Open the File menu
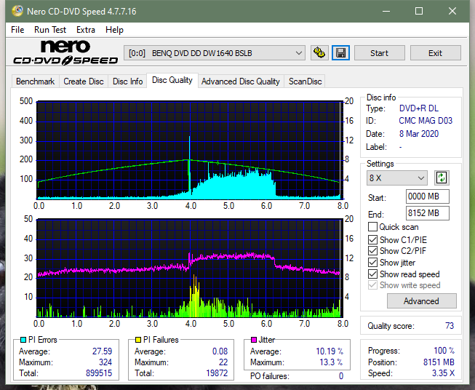 click(17, 30)
